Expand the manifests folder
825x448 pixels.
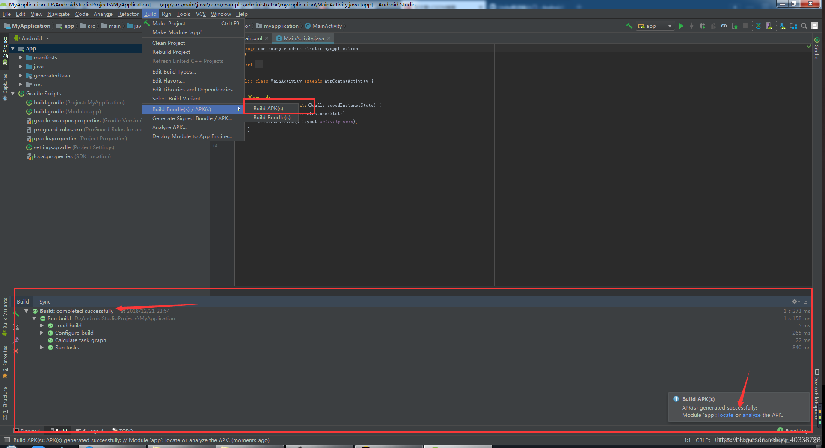point(20,57)
